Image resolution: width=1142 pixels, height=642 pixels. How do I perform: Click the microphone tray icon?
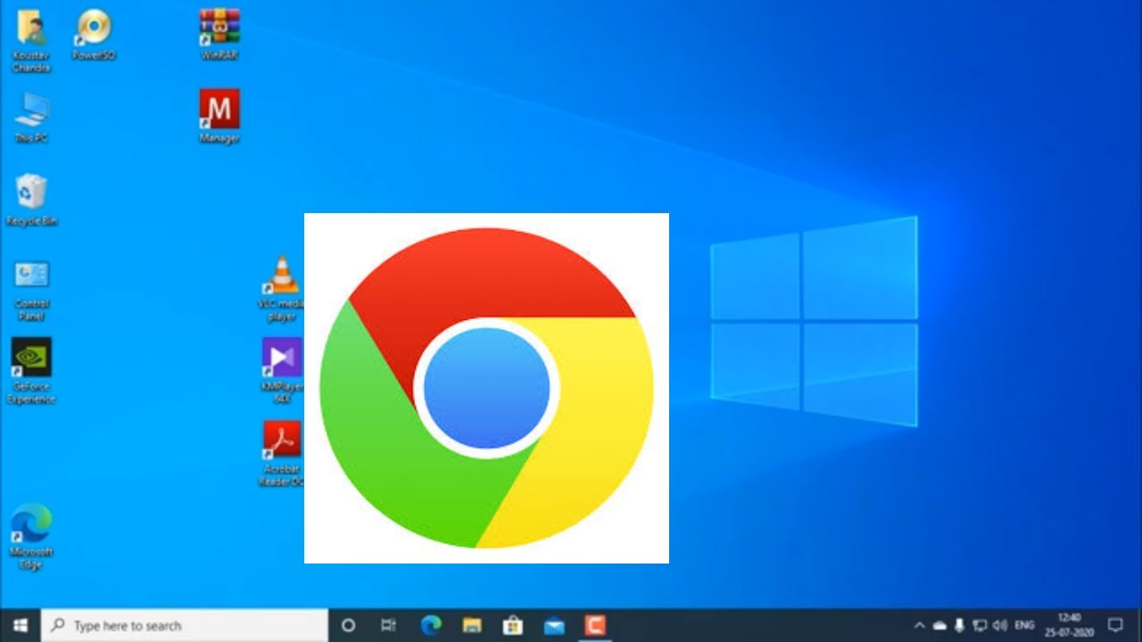click(960, 625)
